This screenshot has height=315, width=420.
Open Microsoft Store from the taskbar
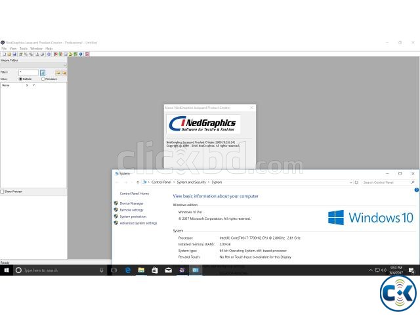pos(155,270)
